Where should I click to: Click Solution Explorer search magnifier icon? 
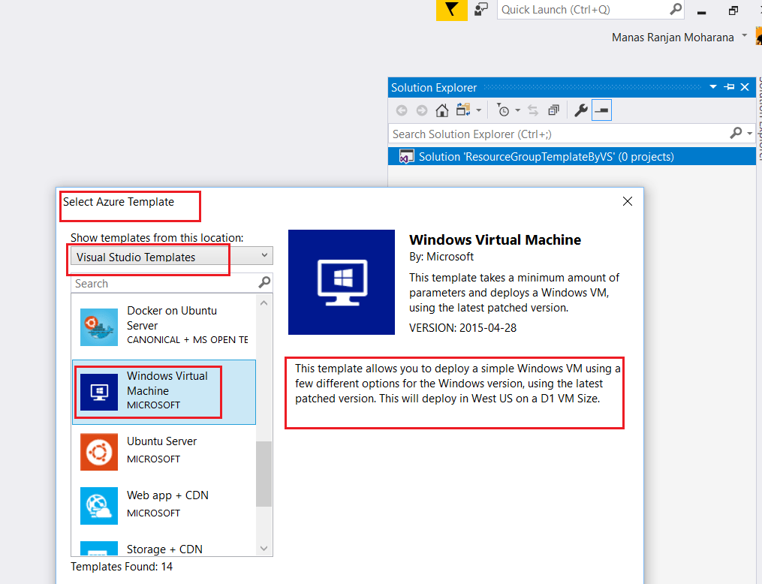[736, 133]
